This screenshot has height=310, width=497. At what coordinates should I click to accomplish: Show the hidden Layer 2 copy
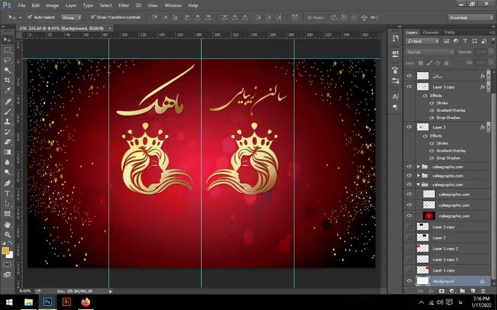(x=409, y=227)
